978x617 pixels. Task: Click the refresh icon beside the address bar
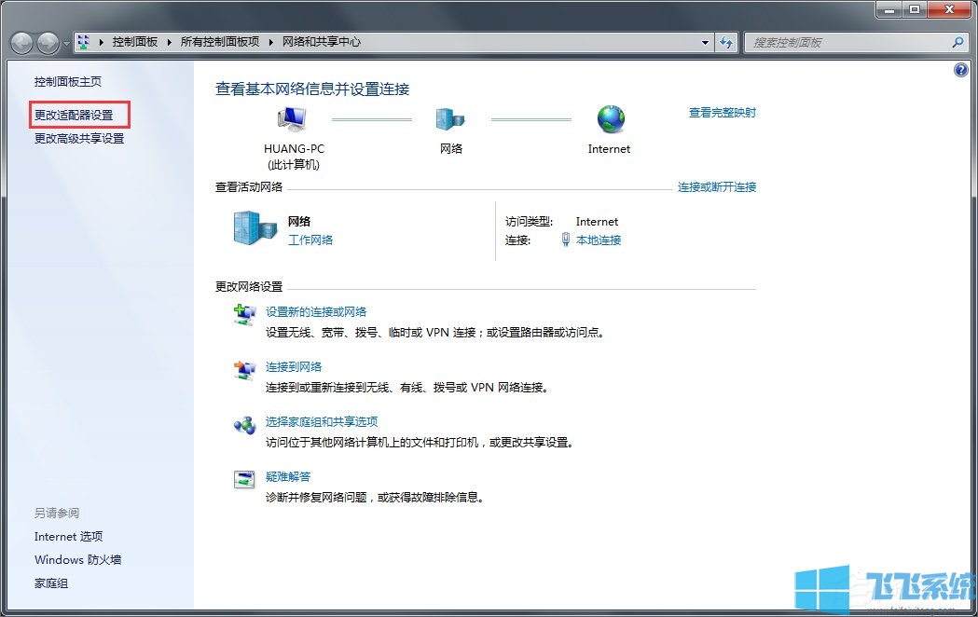(726, 42)
